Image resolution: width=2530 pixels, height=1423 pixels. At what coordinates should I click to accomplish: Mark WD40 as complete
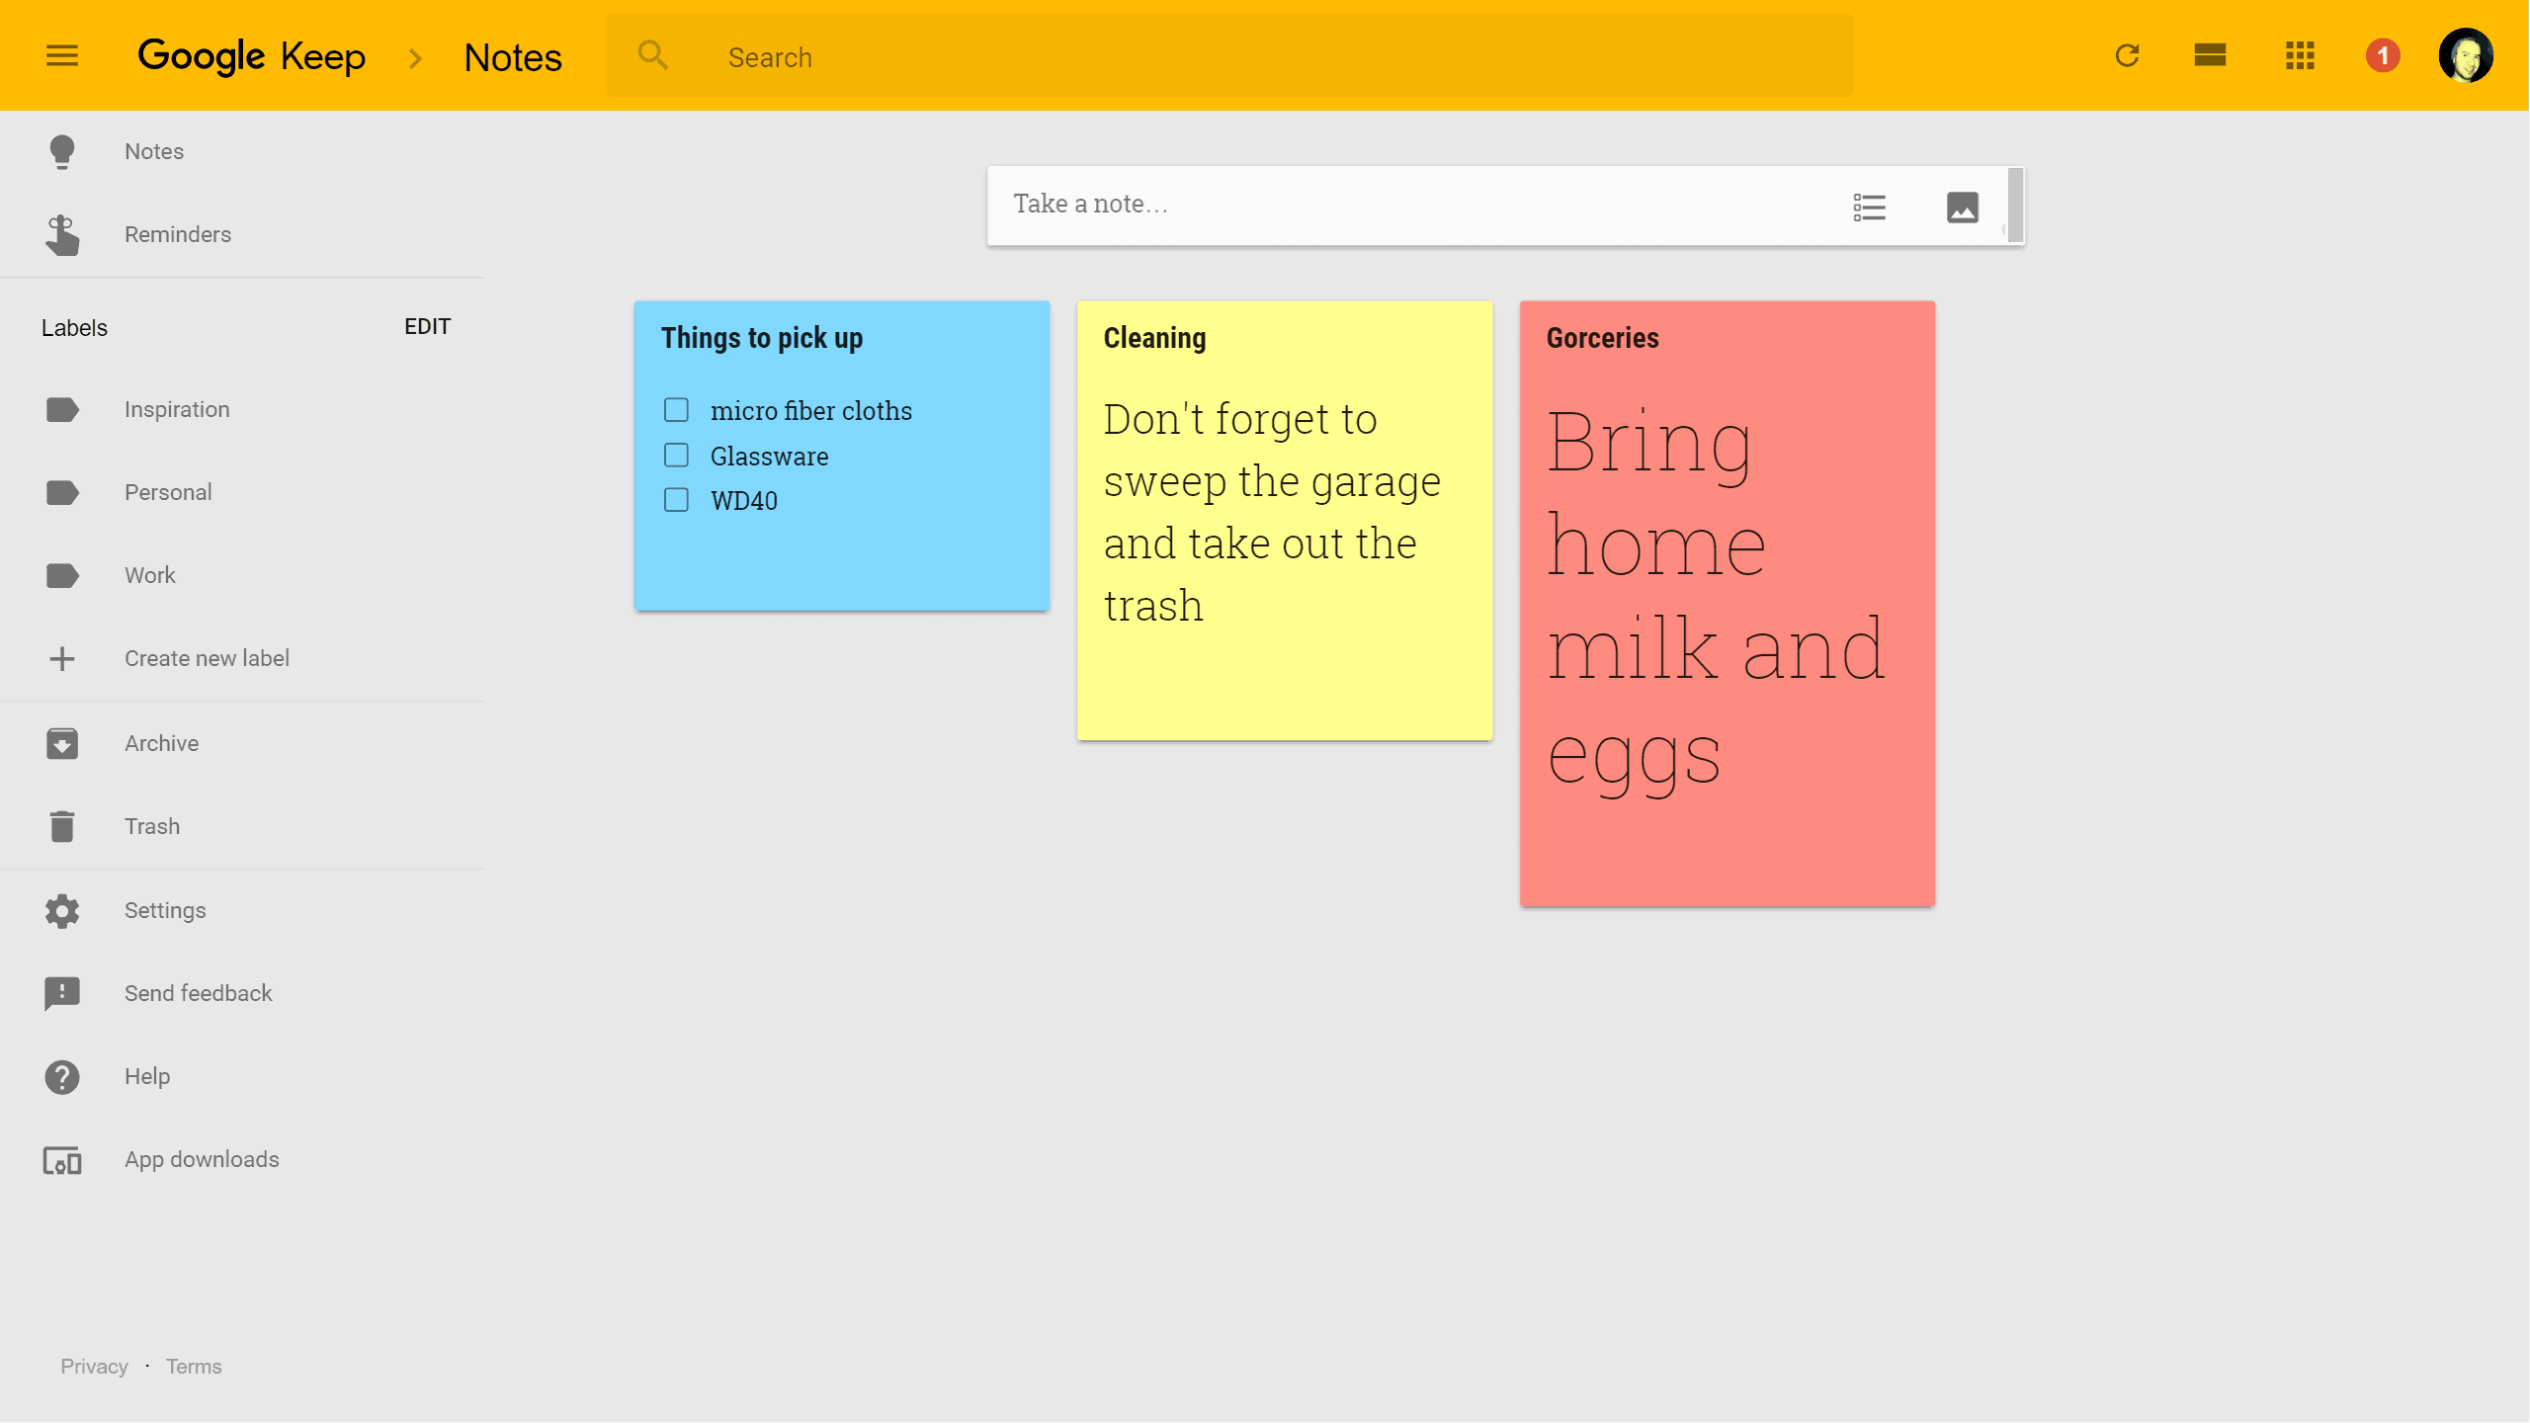click(676, 500)
